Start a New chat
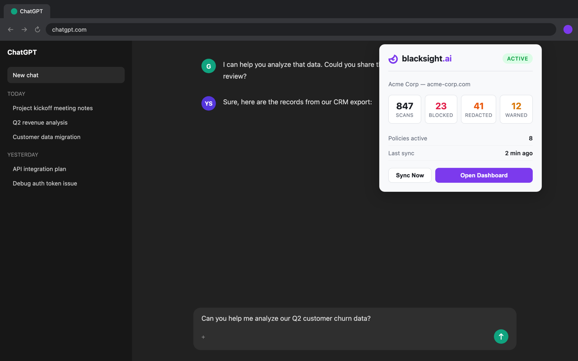 coord(66,75)
